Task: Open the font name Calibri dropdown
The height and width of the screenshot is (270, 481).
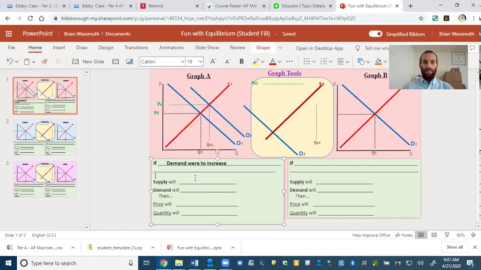Action: pyautogui.click(x=183, y=61)
